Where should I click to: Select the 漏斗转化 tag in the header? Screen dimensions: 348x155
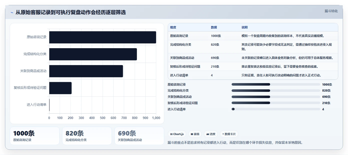[331, 11]
